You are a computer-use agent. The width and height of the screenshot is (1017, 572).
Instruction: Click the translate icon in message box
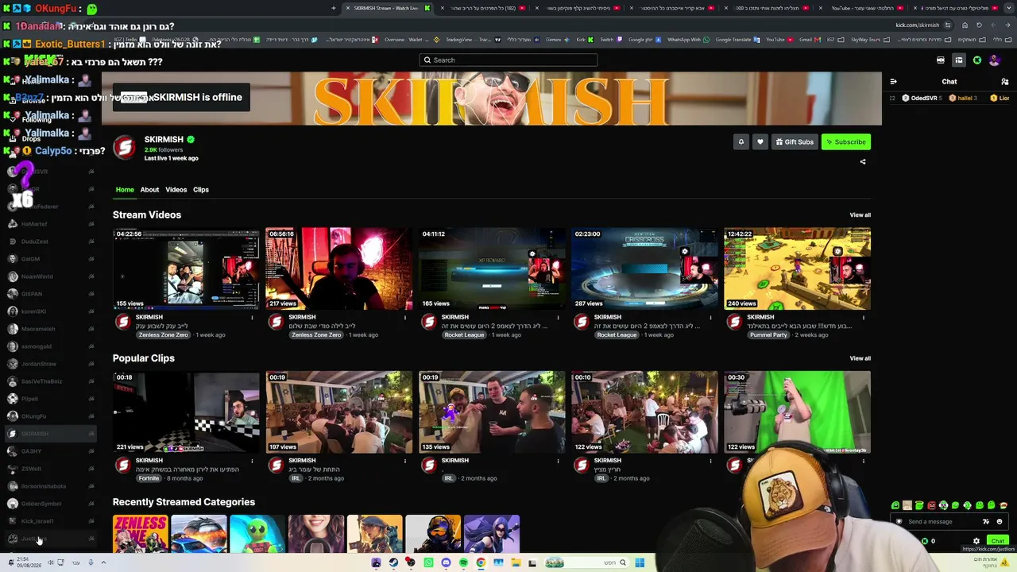[986, 522]
